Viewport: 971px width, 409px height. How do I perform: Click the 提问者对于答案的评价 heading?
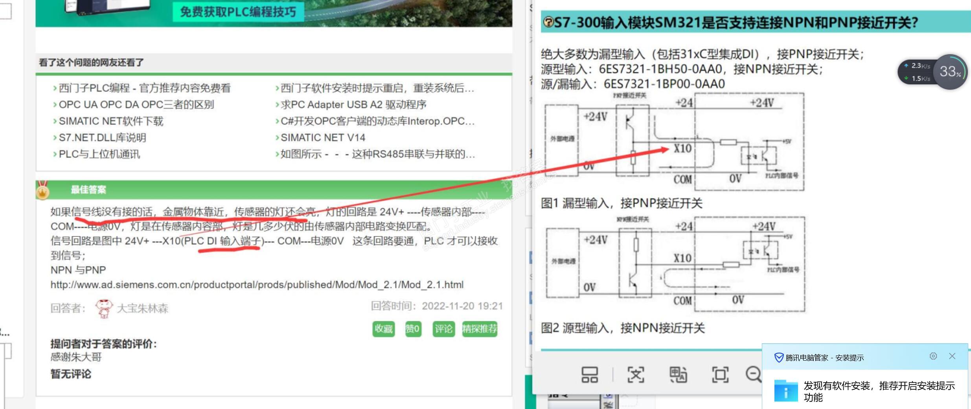104,344
